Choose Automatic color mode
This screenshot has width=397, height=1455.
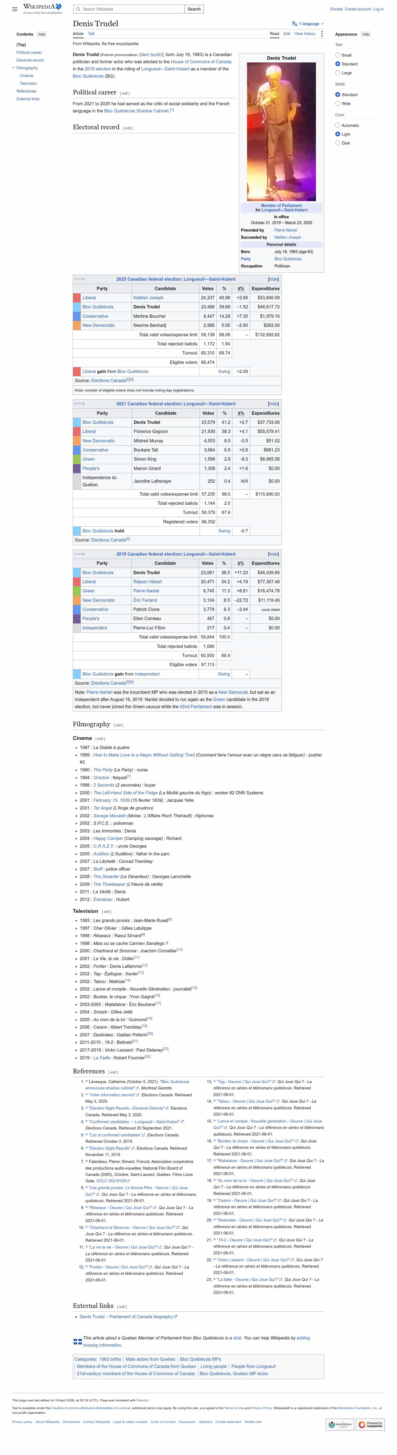pos(337,125)
